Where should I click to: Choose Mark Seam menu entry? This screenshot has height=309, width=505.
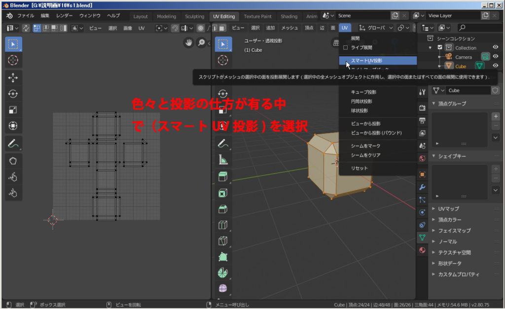(378, 146)
